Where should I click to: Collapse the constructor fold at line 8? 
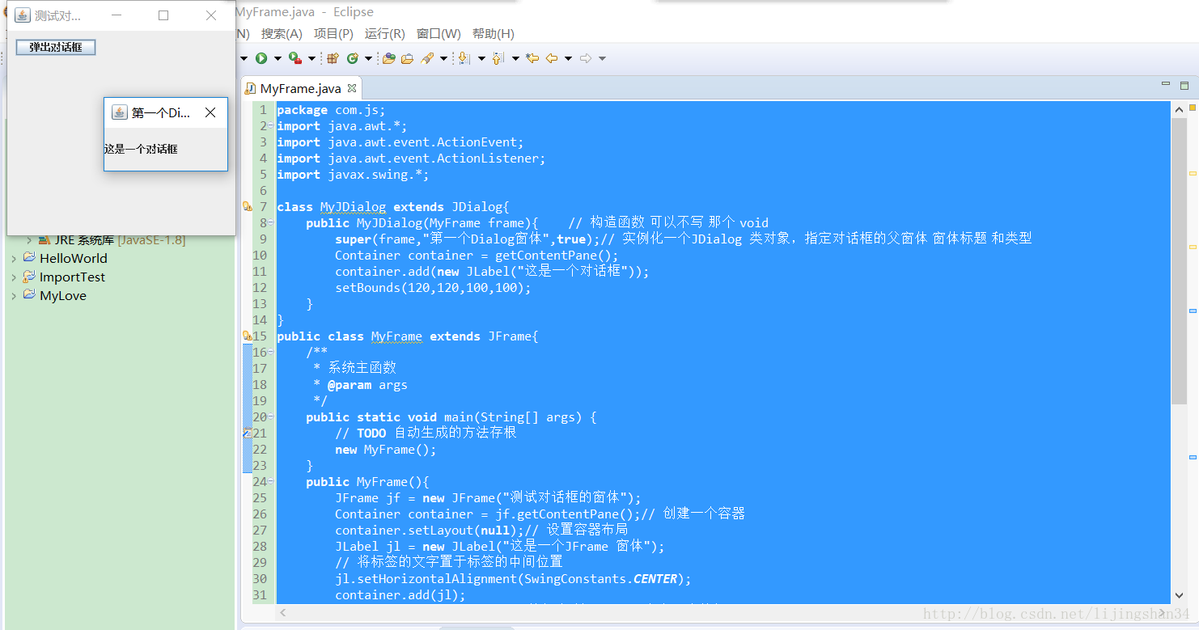pos(272,223)
